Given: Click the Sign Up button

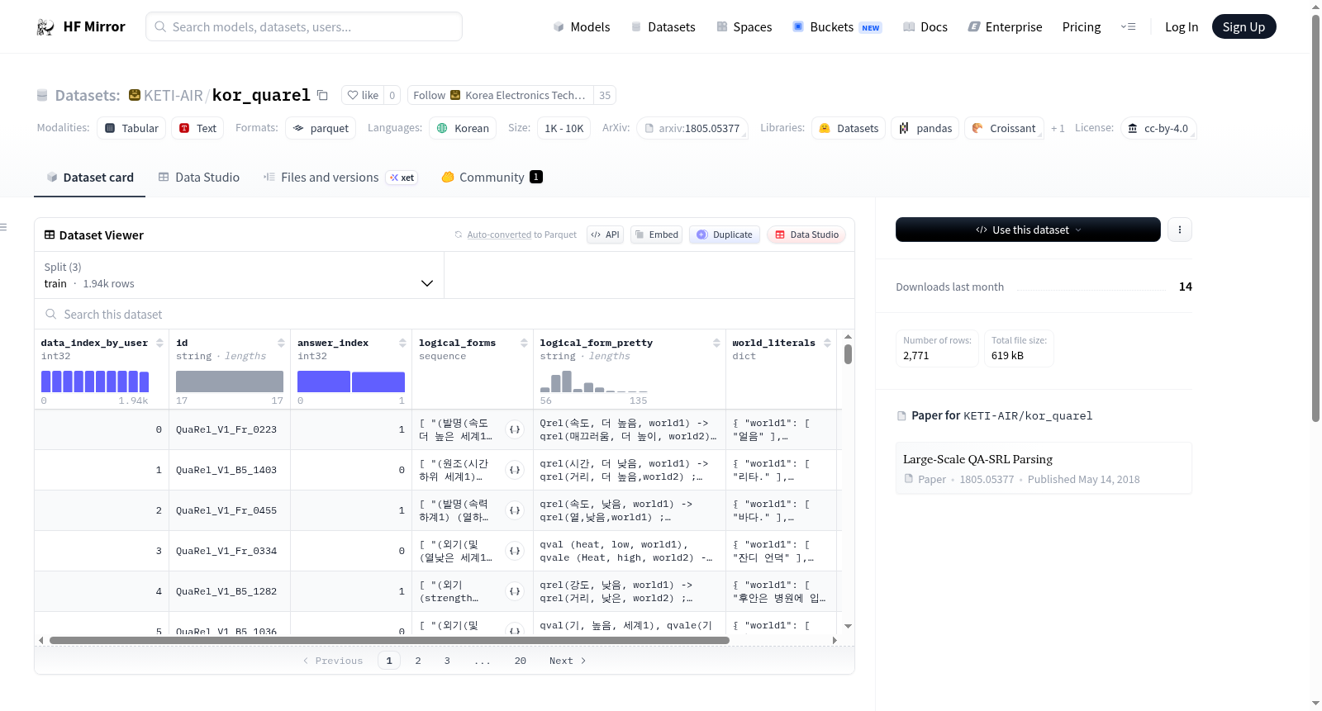Looking at the screenshot, I should pos(1244,27).
